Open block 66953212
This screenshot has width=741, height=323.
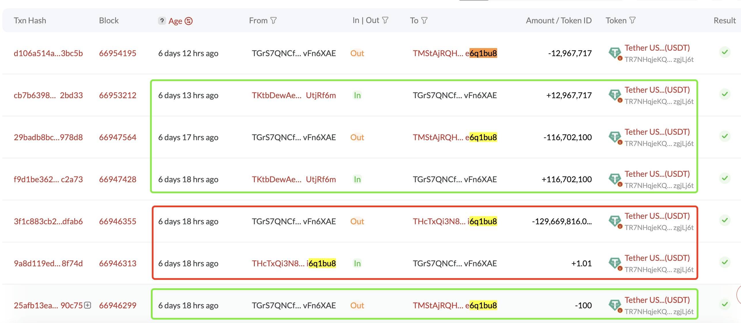pyautogui.click(x=118, y=95)
